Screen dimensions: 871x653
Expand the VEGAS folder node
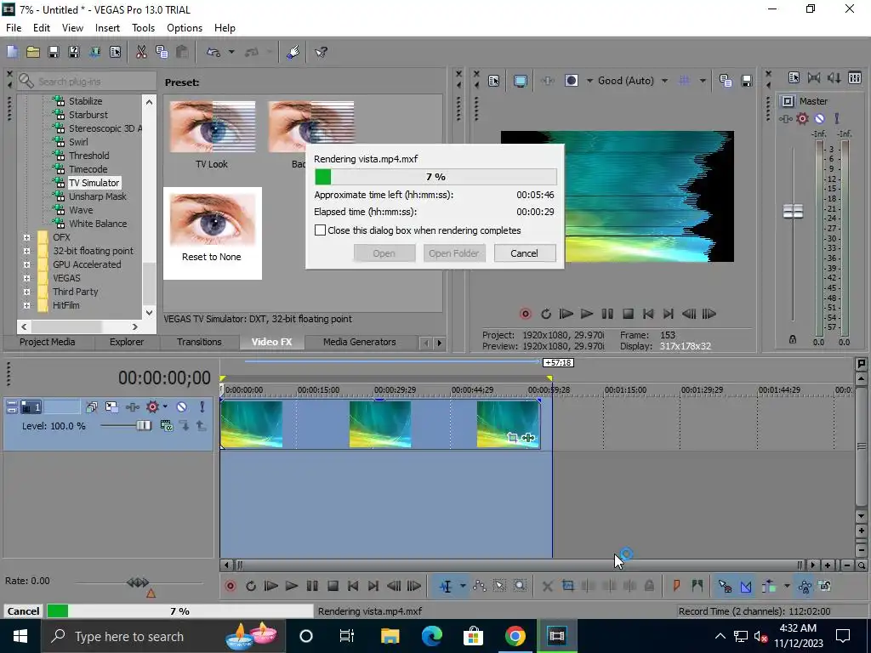pyautogui.click(x=26, y=278)
